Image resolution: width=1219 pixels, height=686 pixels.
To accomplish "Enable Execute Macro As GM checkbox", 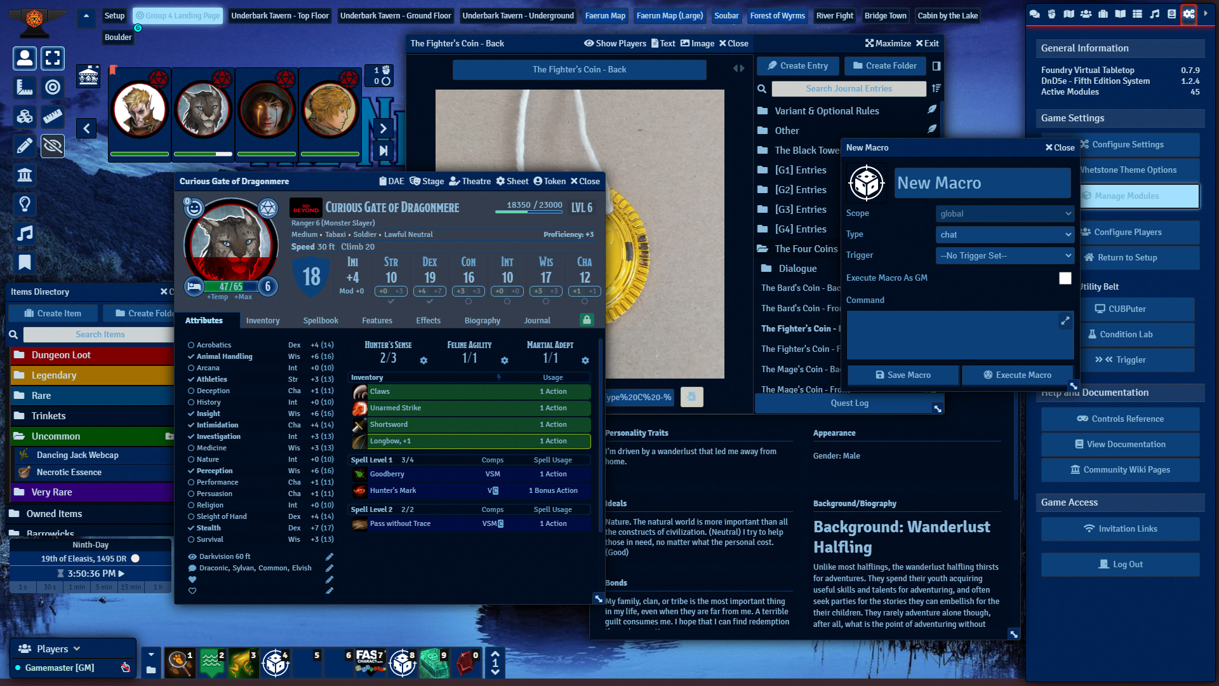I will click(x=1065, y=278).
